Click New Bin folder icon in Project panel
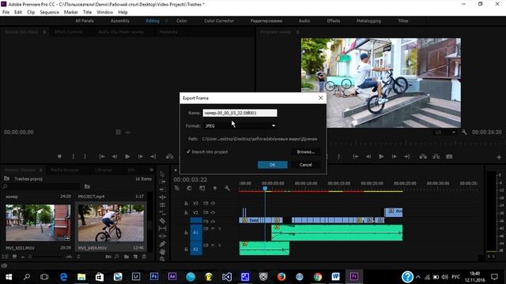The width and height of the screenshot is (506, 284). pos(126,256)
